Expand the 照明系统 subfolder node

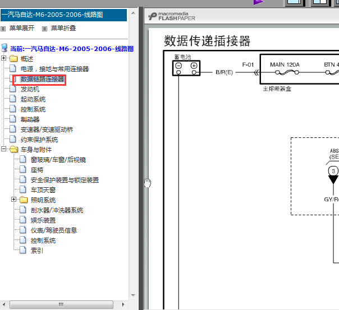[x=13, y=199]
